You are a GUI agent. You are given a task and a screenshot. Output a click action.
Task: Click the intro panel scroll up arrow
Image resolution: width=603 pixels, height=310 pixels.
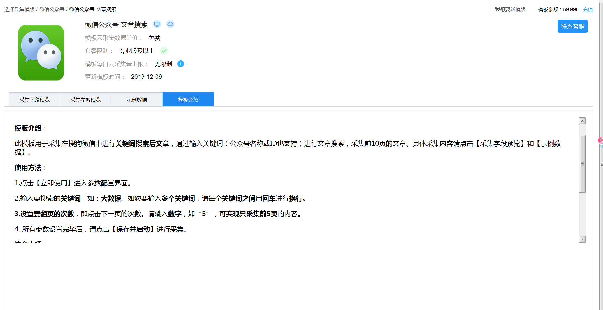582,121
